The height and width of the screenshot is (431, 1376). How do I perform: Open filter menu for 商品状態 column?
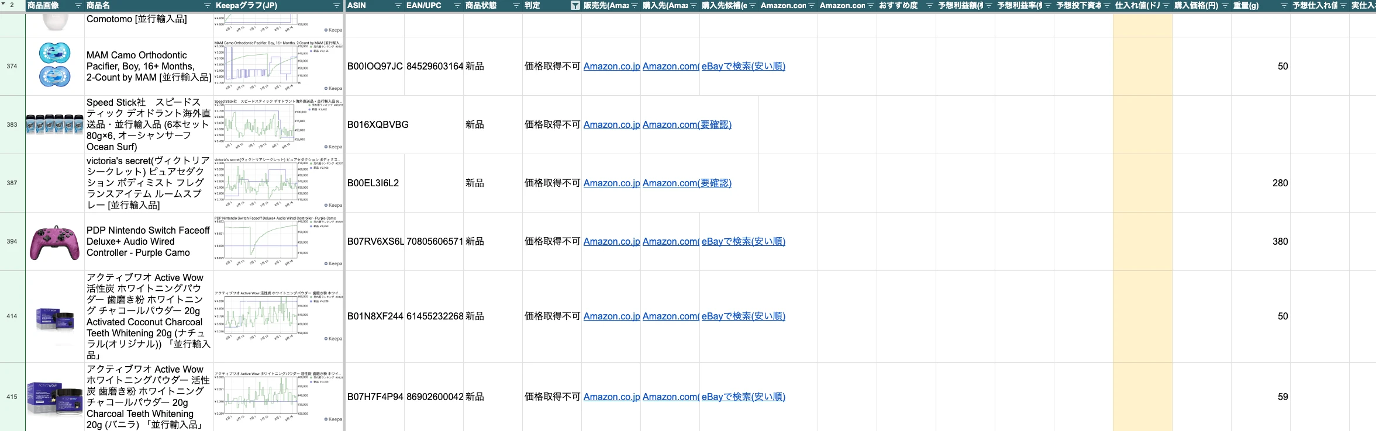(x=516, y=6)
